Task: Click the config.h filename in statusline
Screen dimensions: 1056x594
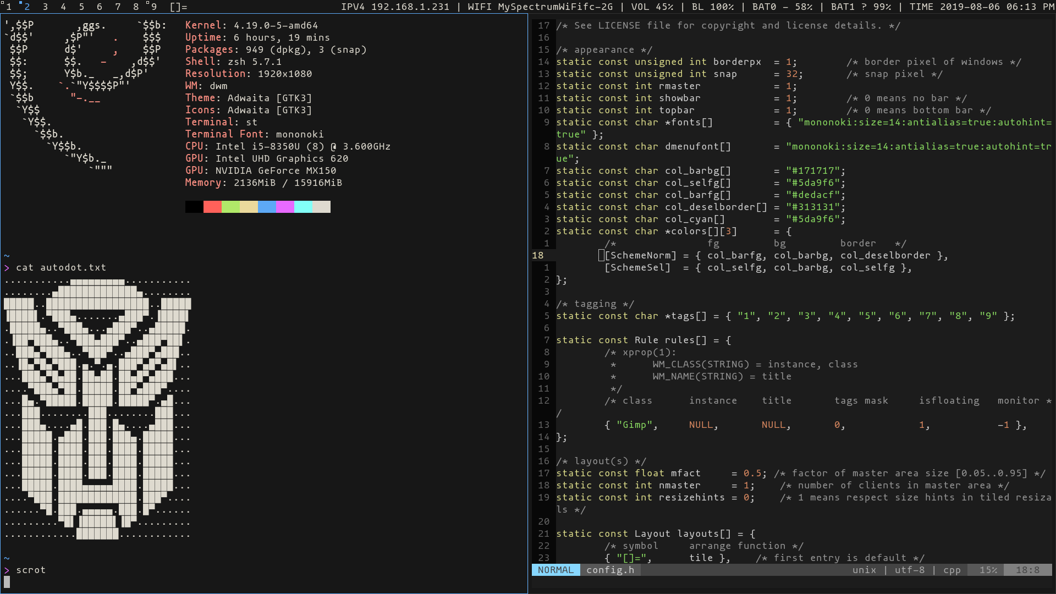Action: [610, 570]
